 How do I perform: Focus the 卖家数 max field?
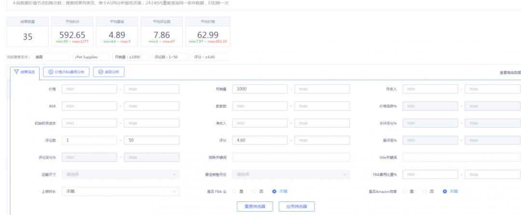[x=322, y=106]
